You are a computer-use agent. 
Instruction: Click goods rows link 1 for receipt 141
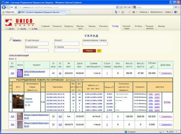tap(107, 73)
